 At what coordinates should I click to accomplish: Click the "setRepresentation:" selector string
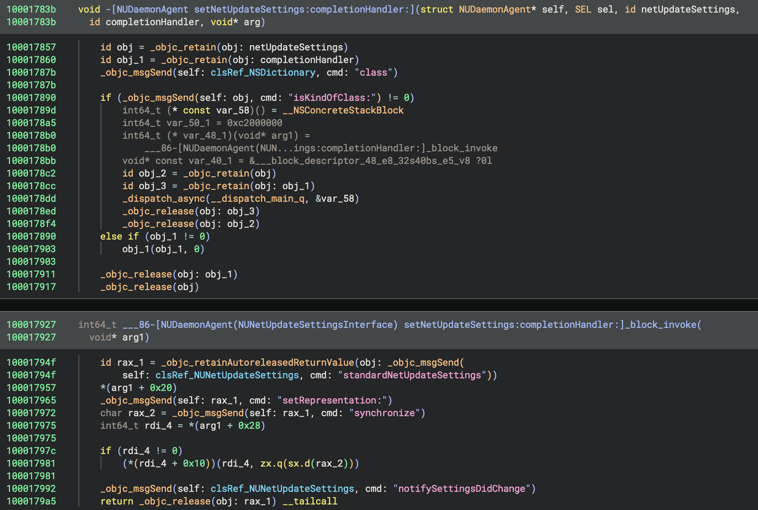[x=332, y=400]
